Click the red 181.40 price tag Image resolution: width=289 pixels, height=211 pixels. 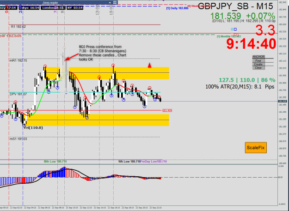click(x=167, y=110)
